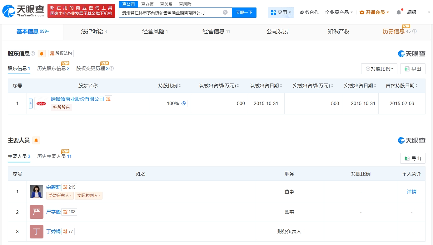Screen dimensions: 433x245
Task: Open the 应用 dropdown menu
Action: 281,12
